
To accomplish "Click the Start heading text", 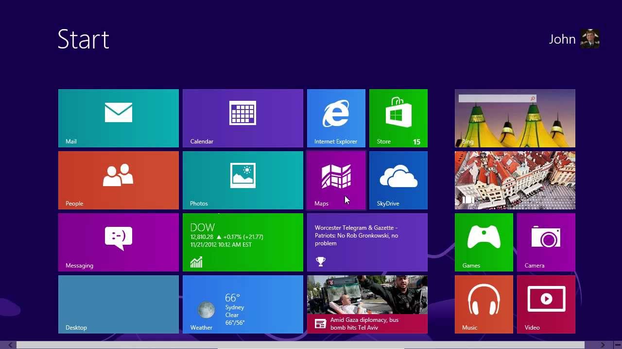I will [83, 39].
